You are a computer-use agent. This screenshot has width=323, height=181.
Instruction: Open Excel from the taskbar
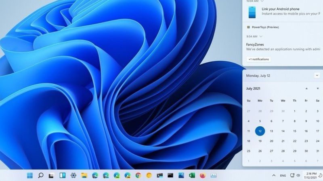click(x=192, y=175)
